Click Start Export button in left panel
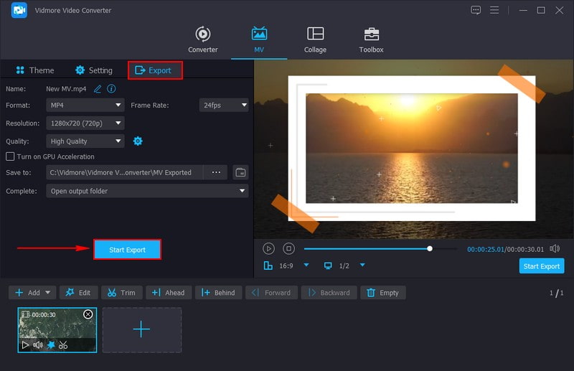This screenshot has width=574, height=371. 127,250
